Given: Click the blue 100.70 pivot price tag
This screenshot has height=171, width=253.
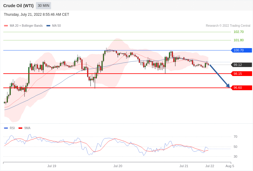Looking at the screenshot, I should coord(242,50).
